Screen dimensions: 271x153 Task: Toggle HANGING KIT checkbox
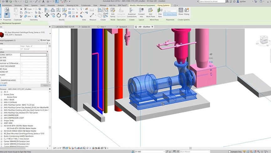[22, 72]
